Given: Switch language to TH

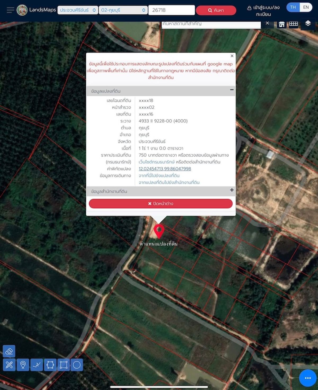Looking at the screenshot, I should pos(293,7).
